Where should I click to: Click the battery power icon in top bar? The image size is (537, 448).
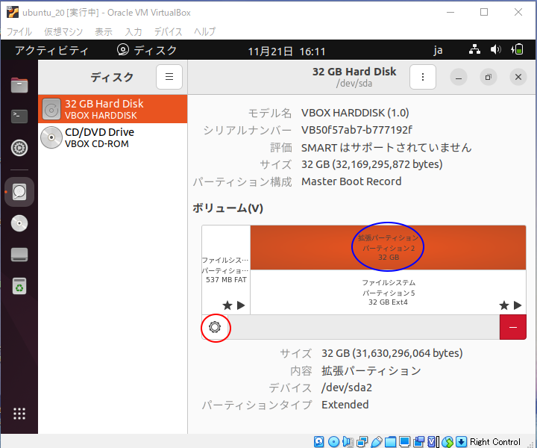(x=517, y=50)
